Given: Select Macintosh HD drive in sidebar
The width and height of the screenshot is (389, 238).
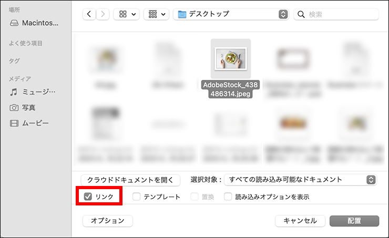Looking at the screenshot, I should [x=34, y=23].
